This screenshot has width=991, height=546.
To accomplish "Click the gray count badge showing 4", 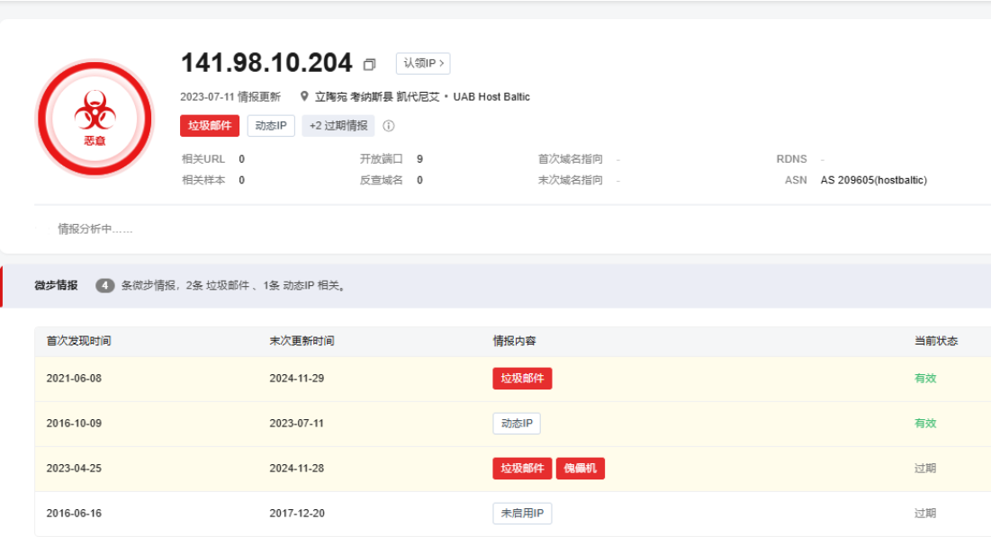I will pyautogui.click(x=105, y=285).
